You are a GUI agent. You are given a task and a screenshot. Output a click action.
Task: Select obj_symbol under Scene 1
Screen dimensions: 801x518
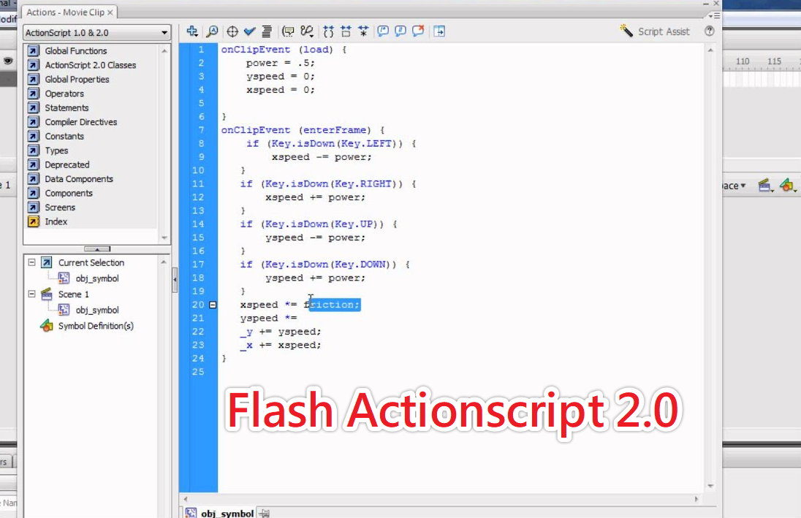click(x=97, y=310)
